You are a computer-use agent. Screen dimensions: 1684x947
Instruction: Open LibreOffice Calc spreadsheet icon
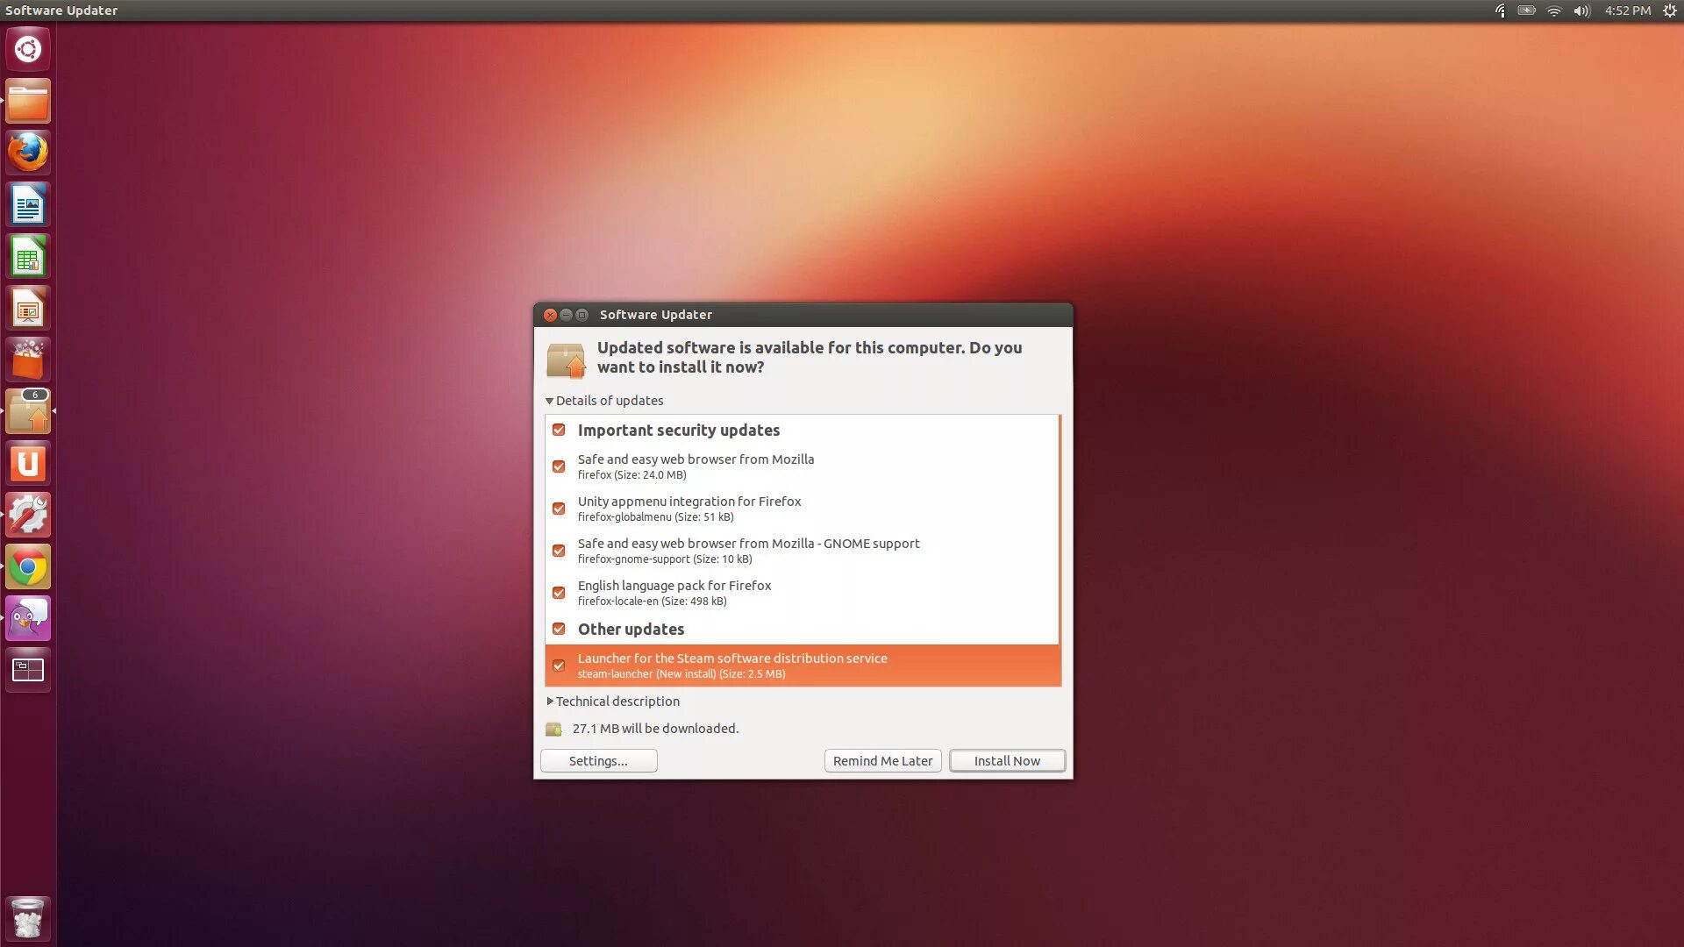(28, 257)
